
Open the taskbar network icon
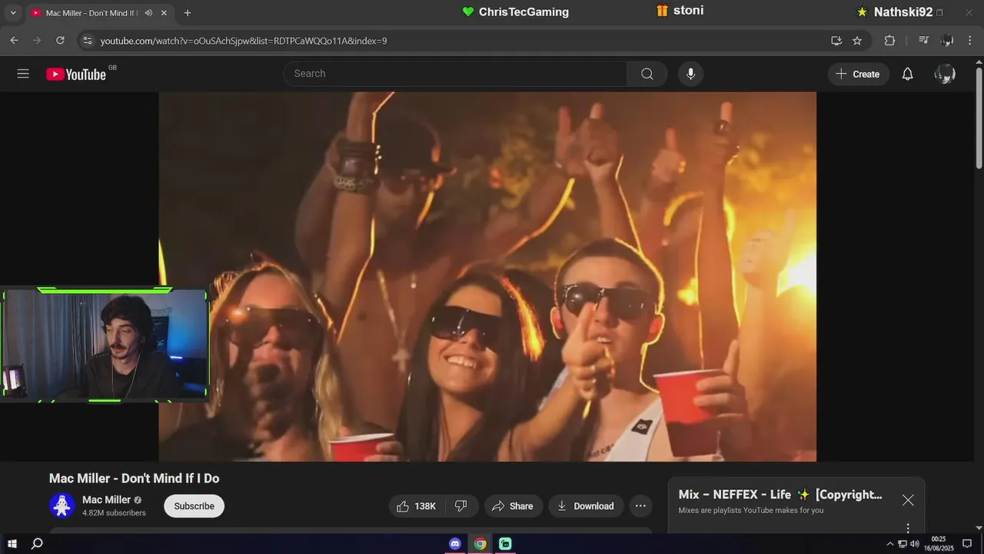tap(903, 544)
